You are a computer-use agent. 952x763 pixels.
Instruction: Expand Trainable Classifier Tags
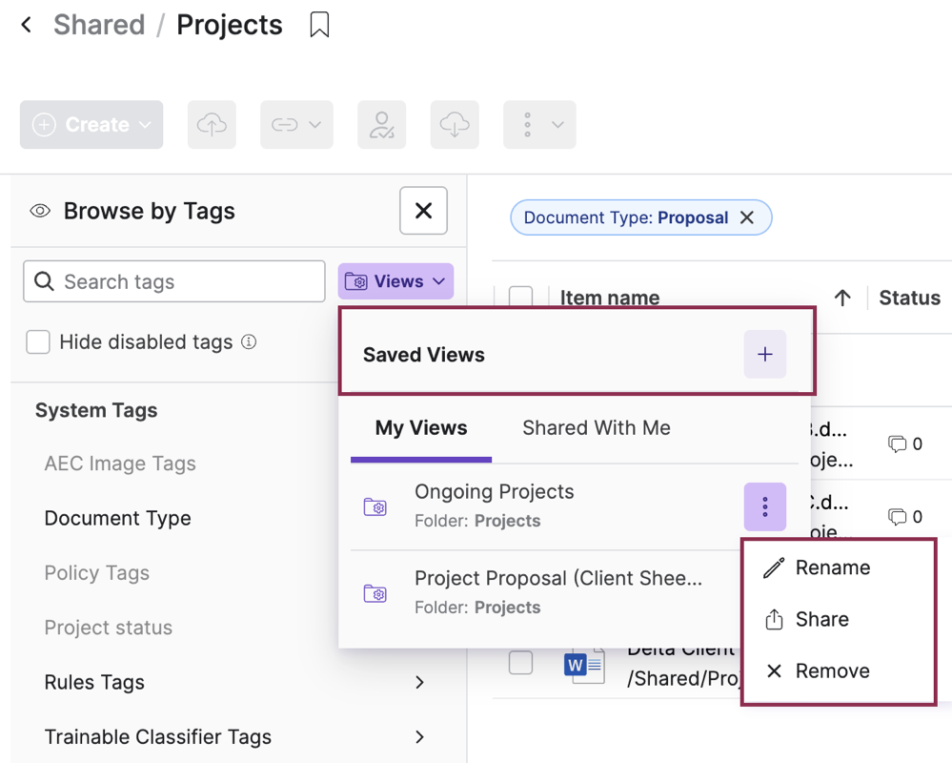pyautogui.click(x=419, y=737)
